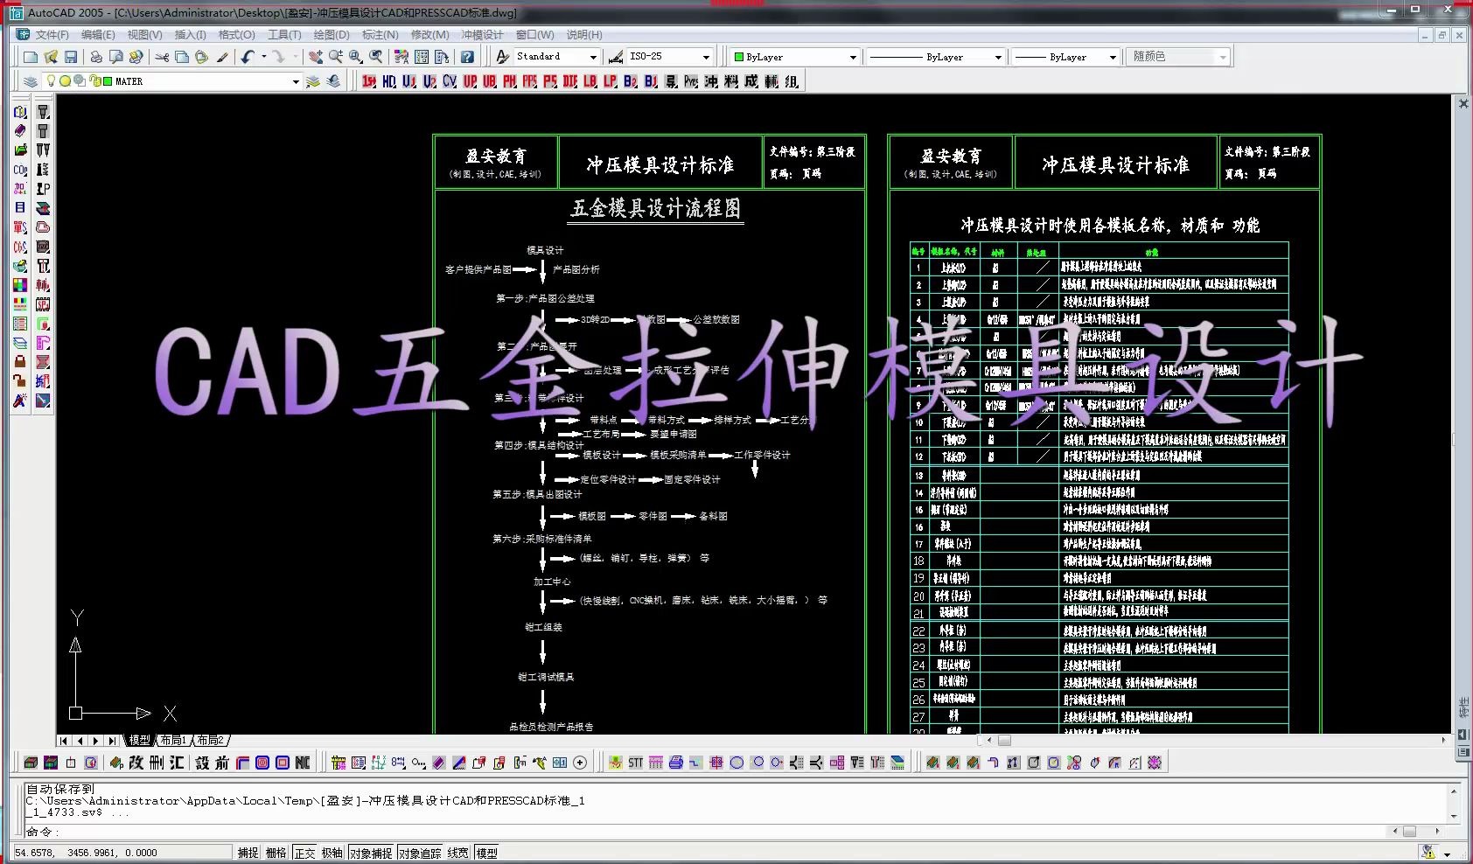Open AutoCAD Help via question mark icon
Screen dimensions: 1473x864
click(x=469, y=56)
